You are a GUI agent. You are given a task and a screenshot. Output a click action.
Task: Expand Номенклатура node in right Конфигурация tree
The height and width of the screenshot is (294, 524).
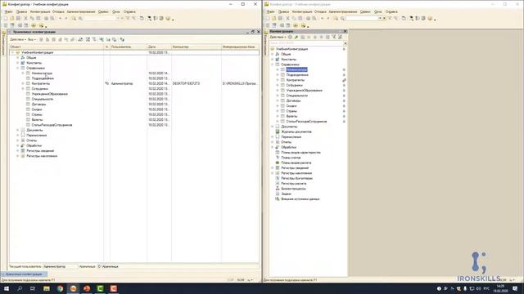(x=278, y=69)
